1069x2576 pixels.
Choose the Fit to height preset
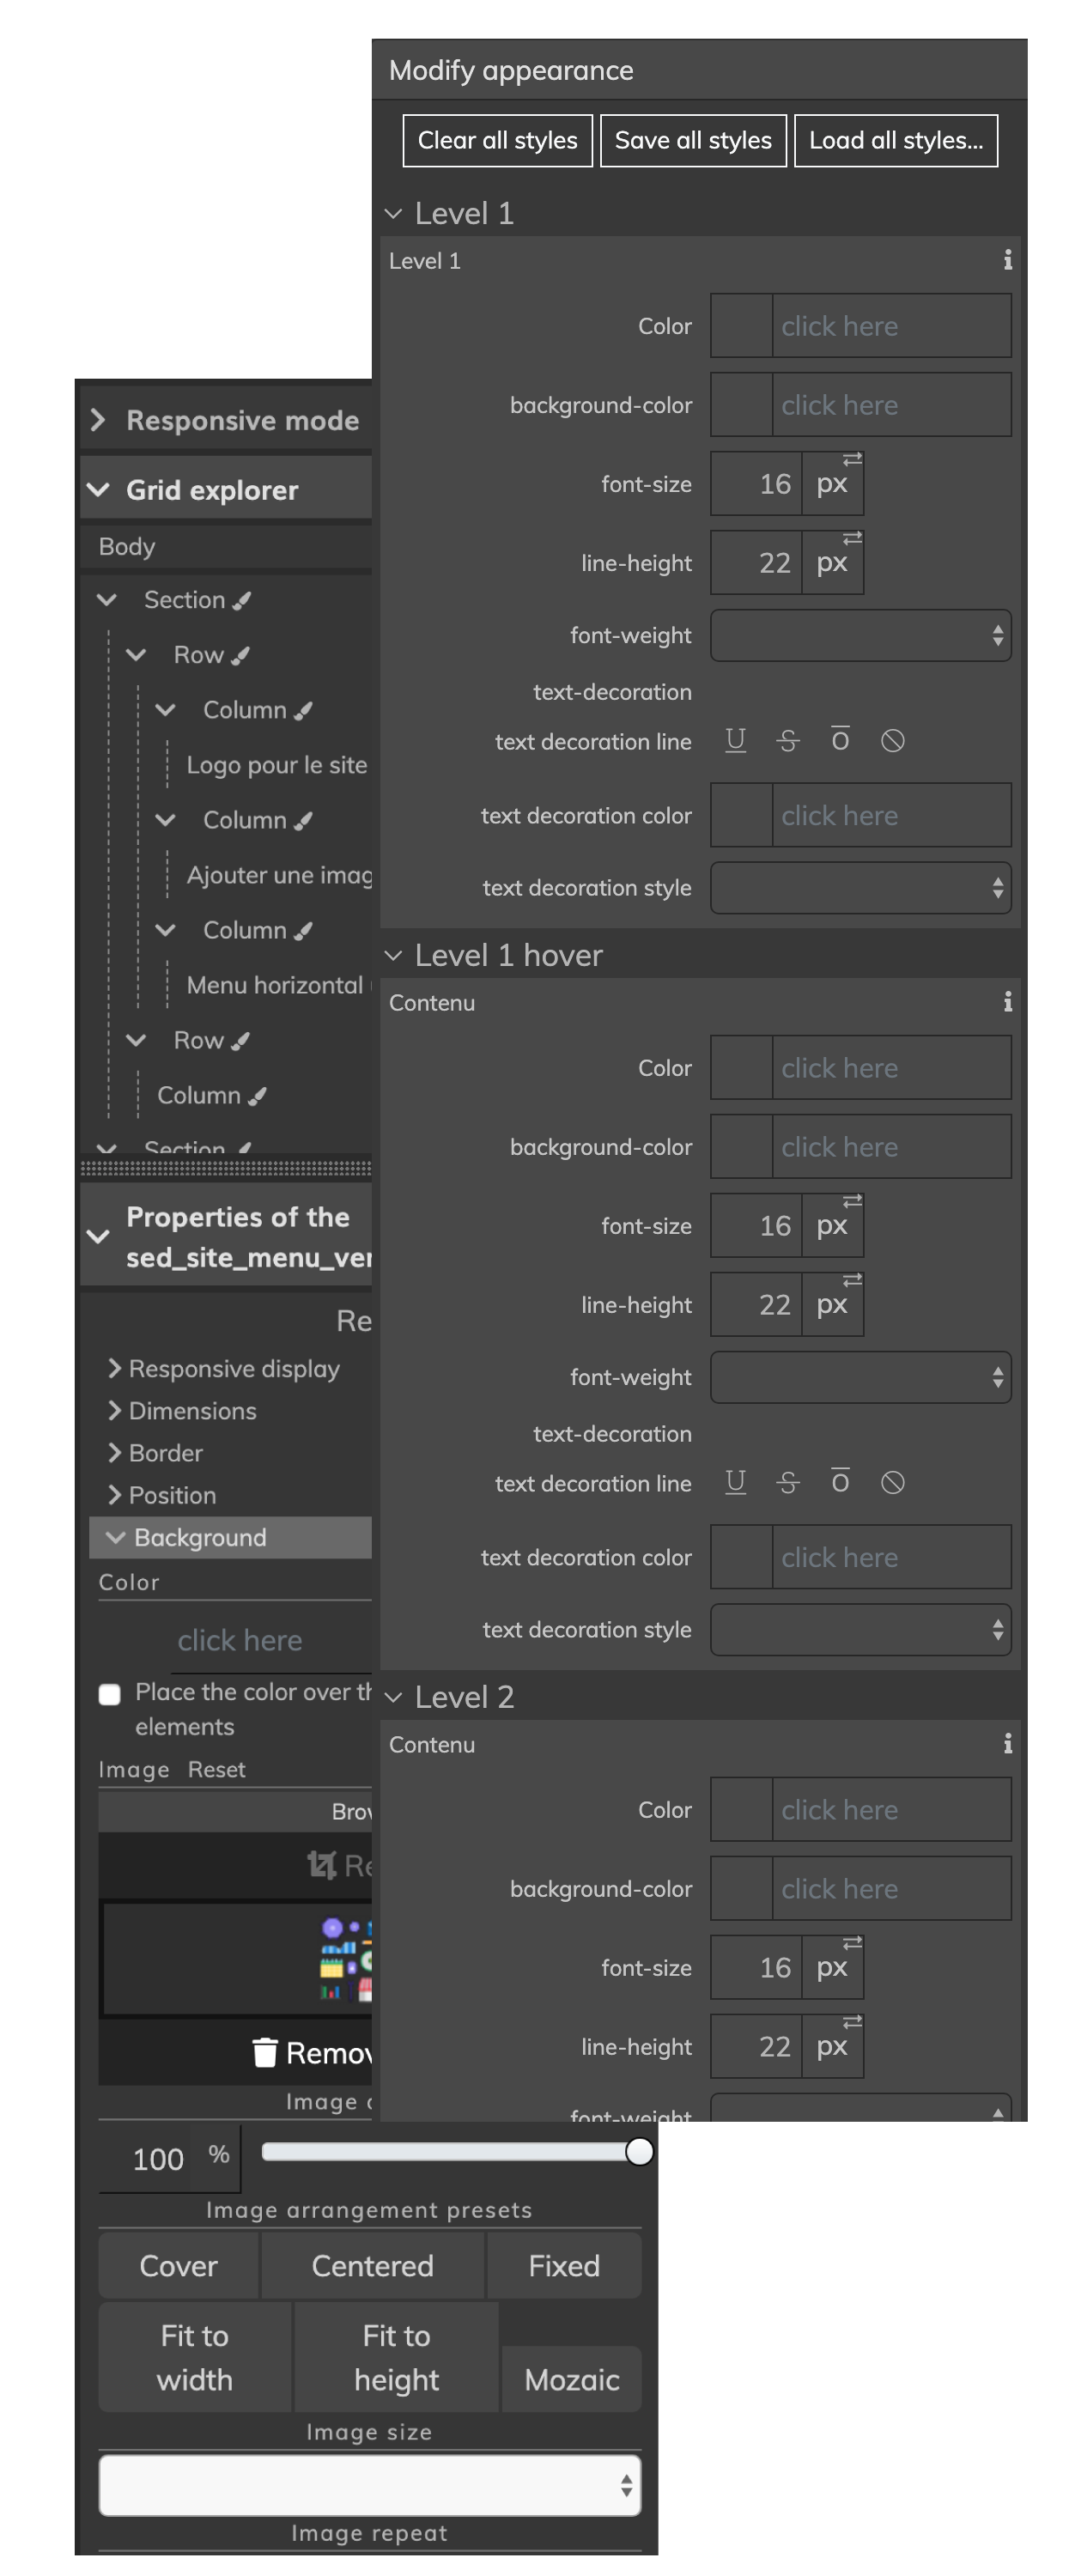(397, 2357)
